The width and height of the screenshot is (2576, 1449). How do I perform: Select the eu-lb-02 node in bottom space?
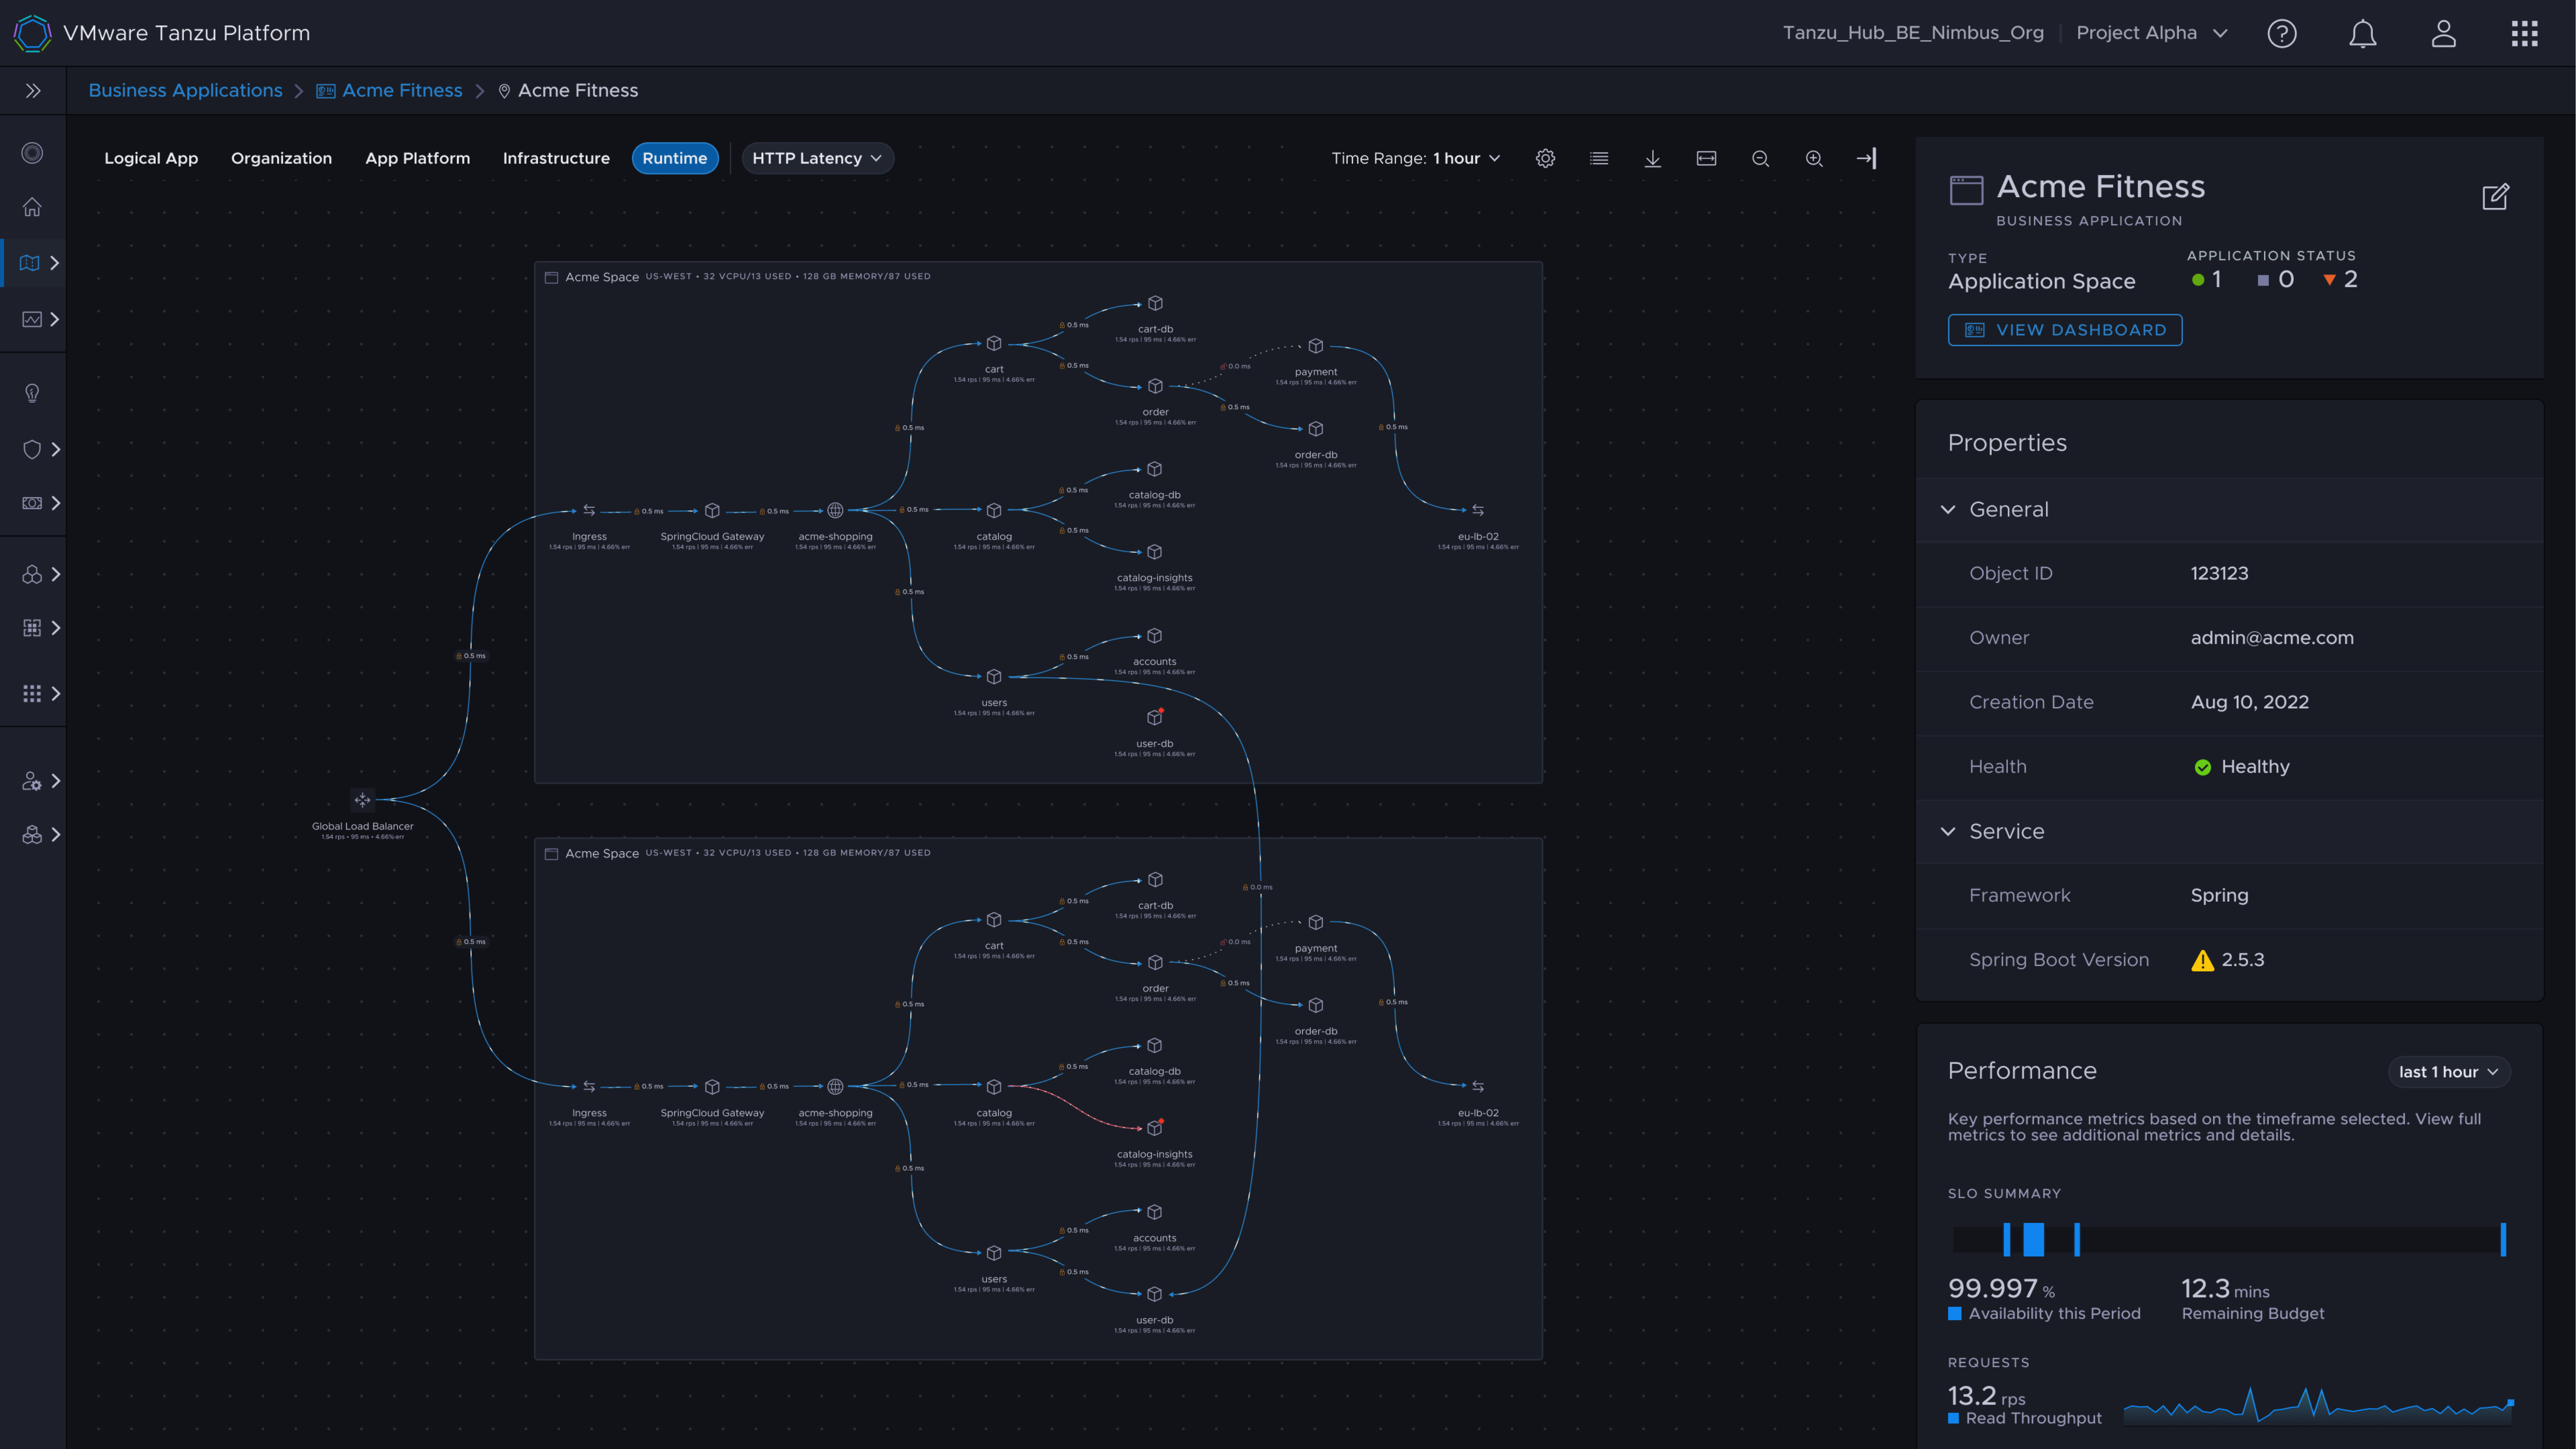coord(1478,1086)
